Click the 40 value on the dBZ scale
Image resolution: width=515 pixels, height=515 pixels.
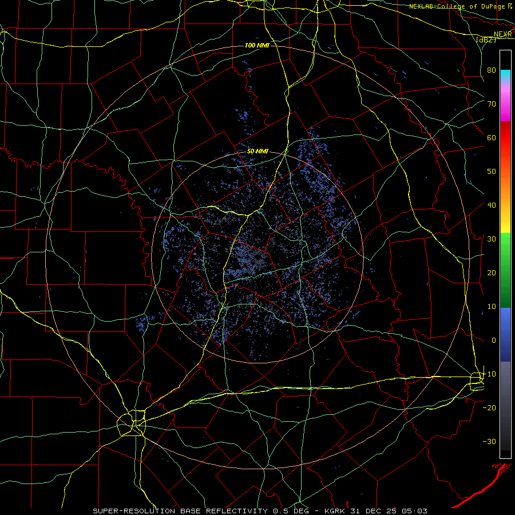pos(492,205)
